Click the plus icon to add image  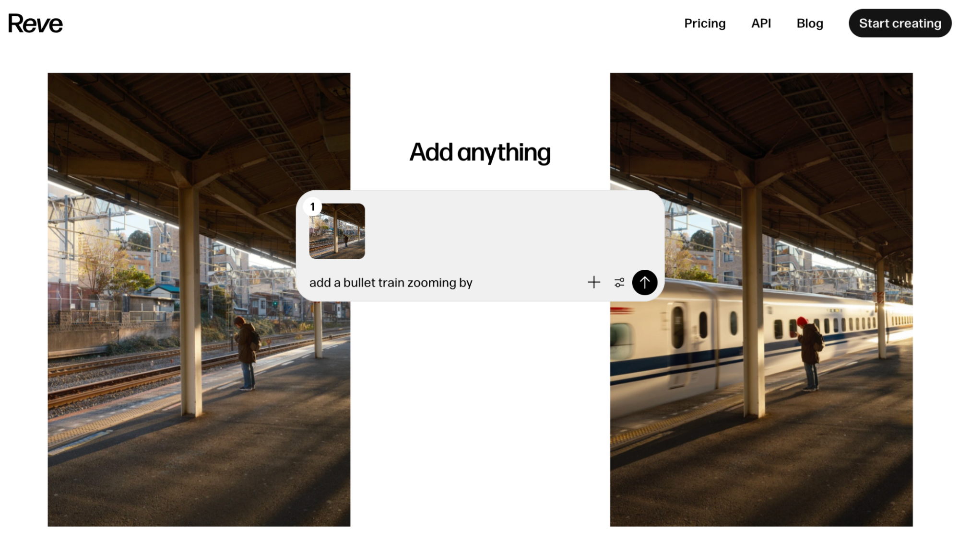(593, 282)
